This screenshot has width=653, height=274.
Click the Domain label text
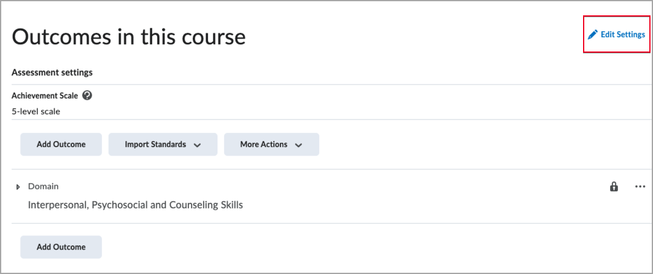click(43, 186)
